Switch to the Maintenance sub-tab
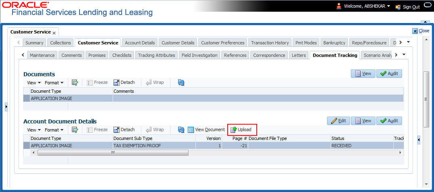Viewport: 434px width, 192px height. point(42,55)
